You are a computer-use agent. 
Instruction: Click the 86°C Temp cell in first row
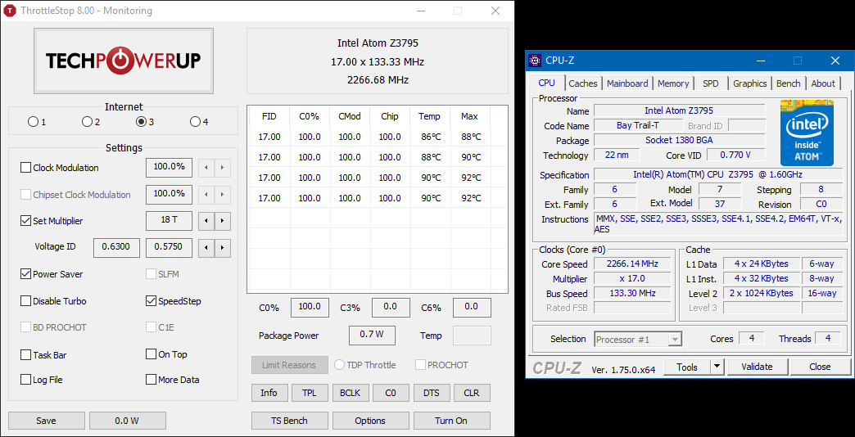pyautogui.click(x=430, y=137)
